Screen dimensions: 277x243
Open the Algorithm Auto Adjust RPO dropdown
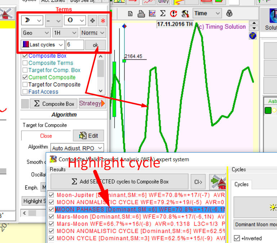click(x=77, y=148)
